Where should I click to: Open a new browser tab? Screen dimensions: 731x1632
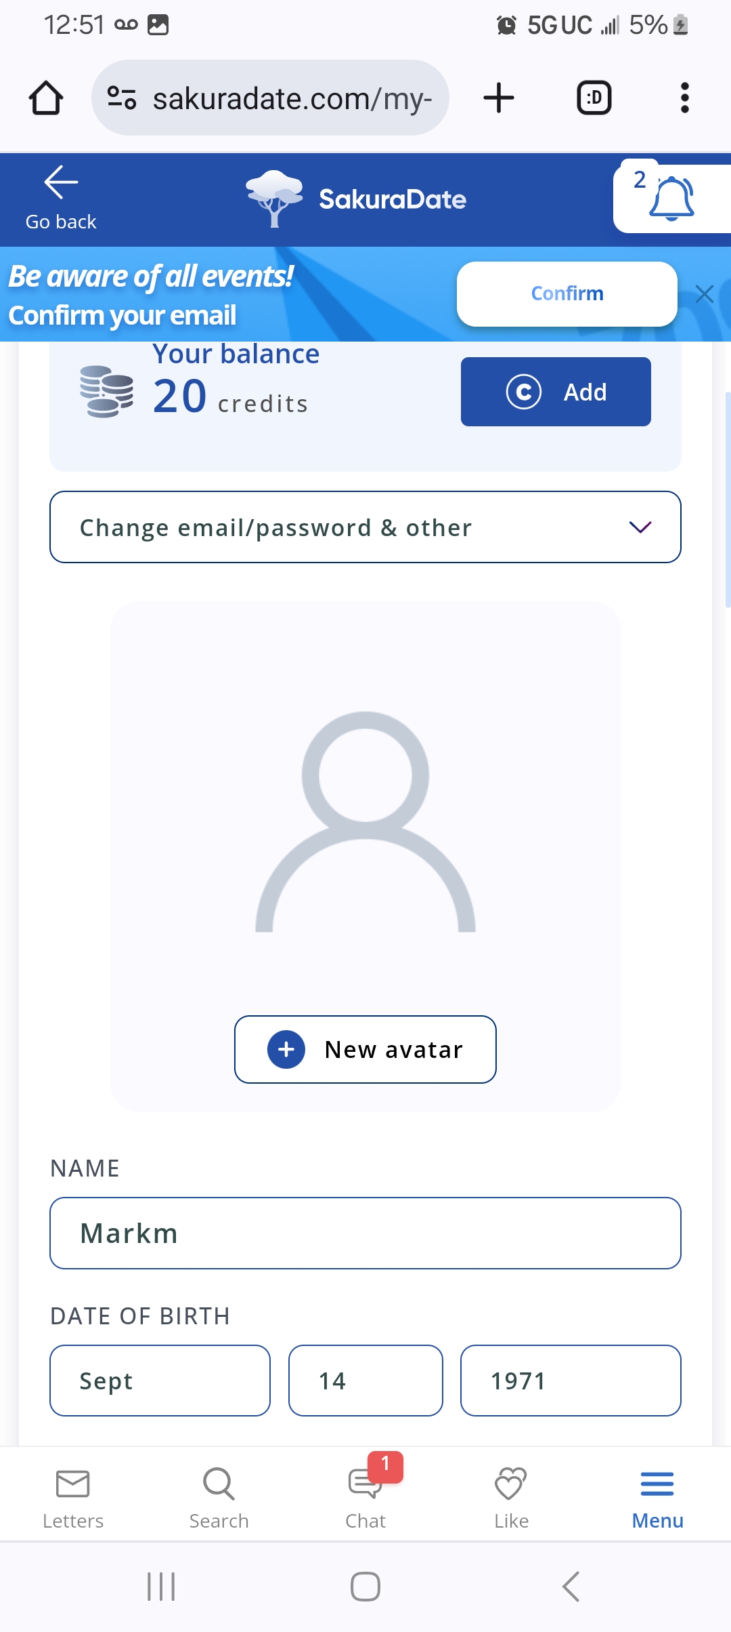coord(499,98)
